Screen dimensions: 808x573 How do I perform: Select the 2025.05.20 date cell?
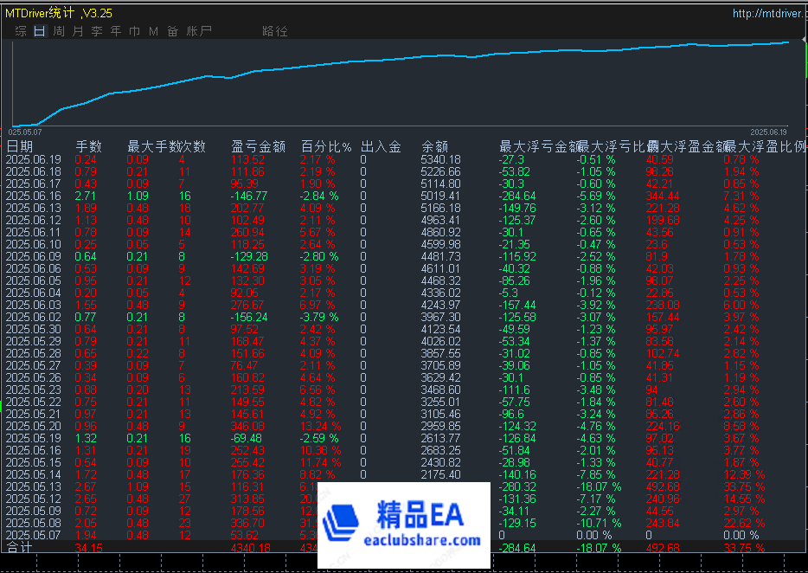tap(34, 426)
